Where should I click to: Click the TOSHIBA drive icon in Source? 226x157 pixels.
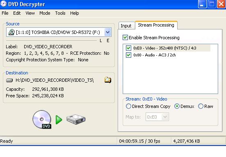coord(11,32)
